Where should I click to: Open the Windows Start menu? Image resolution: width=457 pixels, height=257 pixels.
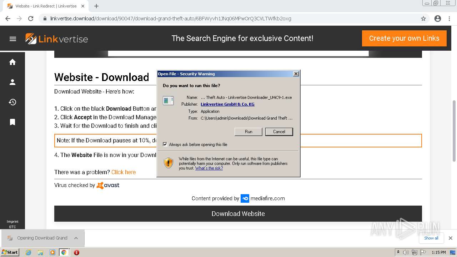10,252
